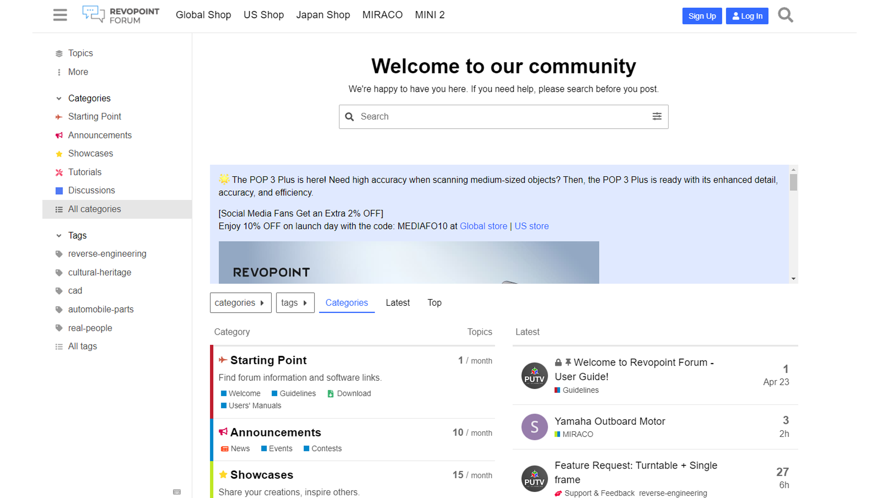Switch to the Categories tab
The image size is (886, 498).
[347, 303]
